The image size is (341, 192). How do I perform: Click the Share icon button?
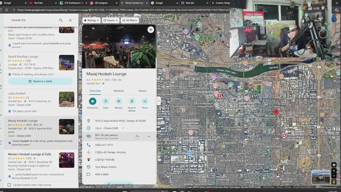145,101
